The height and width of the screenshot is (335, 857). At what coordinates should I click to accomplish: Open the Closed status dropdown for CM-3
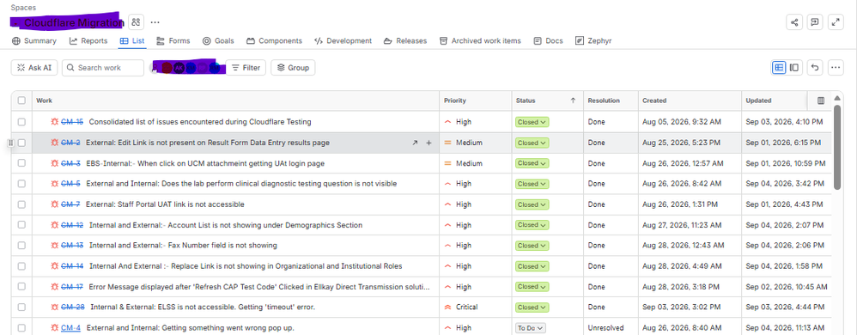coord(532,163)
